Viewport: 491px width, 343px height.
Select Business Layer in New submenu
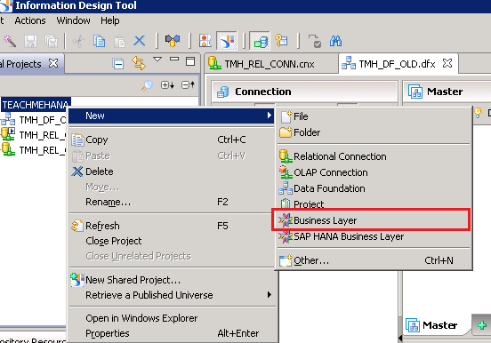click(374, 220)
